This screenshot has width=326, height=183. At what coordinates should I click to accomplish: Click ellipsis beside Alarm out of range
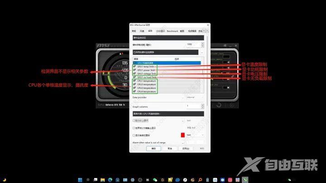coord(183,143)
